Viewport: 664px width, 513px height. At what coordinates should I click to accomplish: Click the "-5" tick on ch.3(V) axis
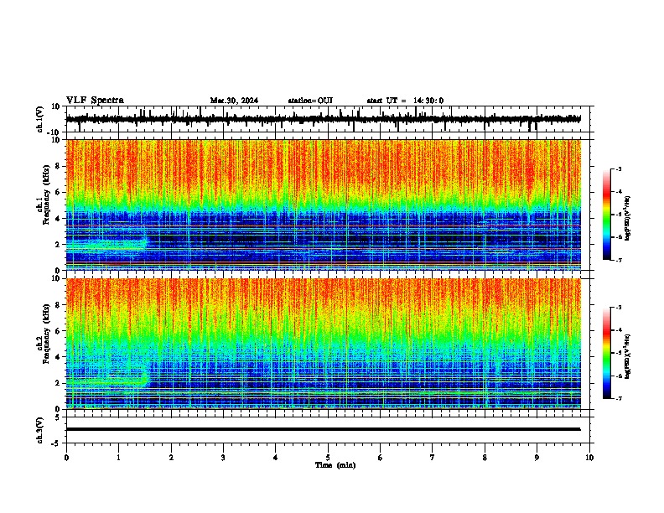(x=56, y=443)
